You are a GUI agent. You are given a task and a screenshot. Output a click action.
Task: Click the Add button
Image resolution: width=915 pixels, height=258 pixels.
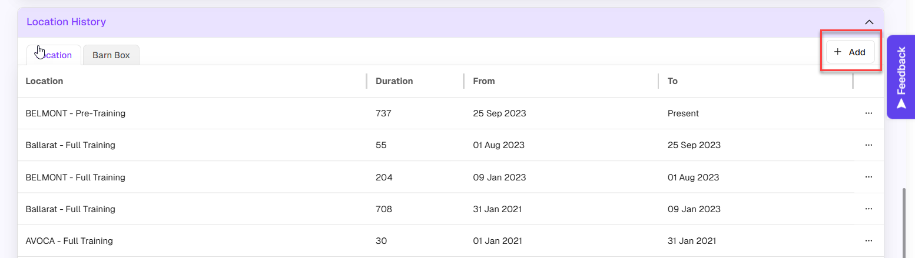850,52
